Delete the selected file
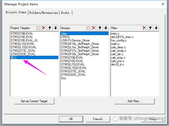The height and width of the screenshot is (126, 169). [144, 28]
